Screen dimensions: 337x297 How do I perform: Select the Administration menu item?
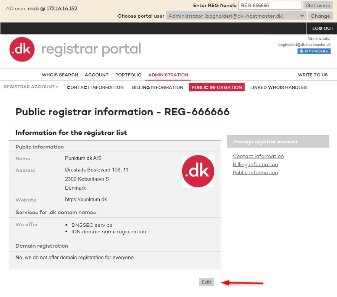168,75
